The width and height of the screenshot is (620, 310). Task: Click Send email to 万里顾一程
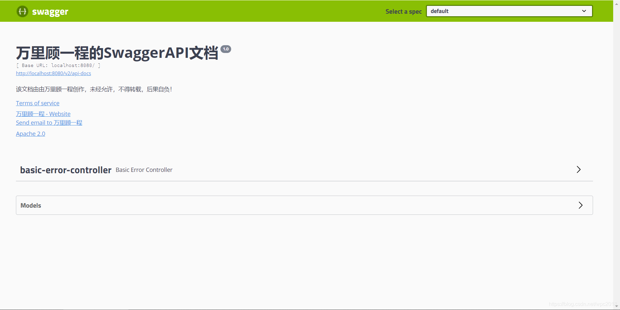[49, 123]
